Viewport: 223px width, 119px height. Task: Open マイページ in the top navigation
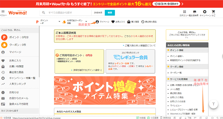click(102, 22)
